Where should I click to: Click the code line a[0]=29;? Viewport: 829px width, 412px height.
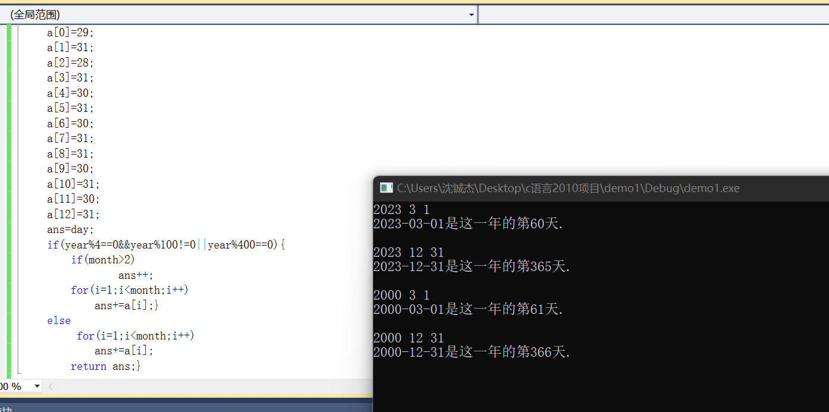click(x=70, y=33)
